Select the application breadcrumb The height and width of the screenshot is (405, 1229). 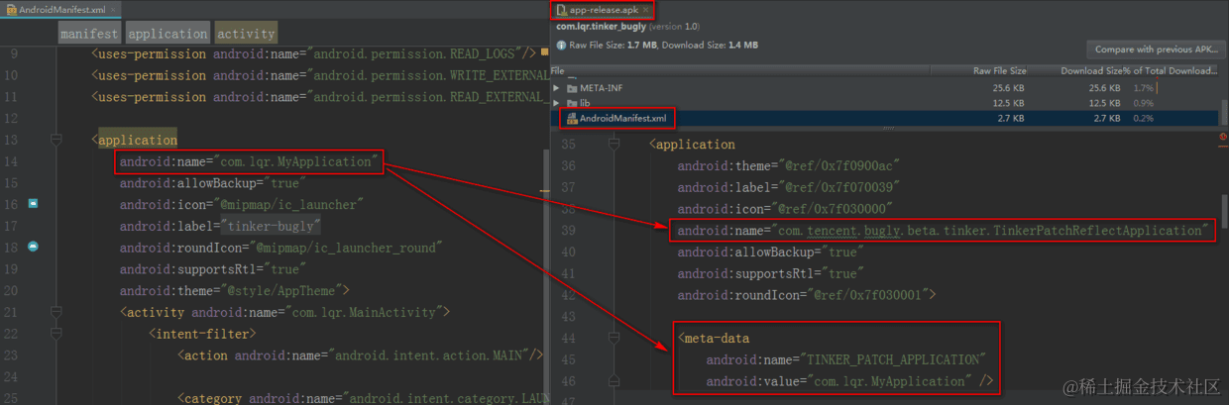(x=168, y=34)
